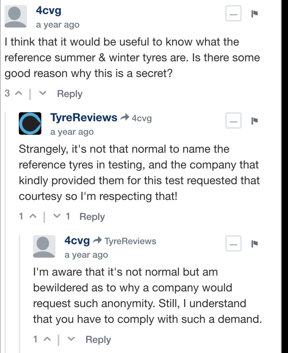
Task: Flag 4cvg's last reply comment
Action: (254, 244)
